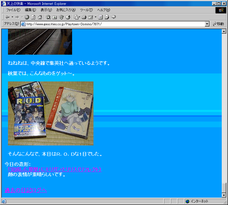Click the R.O.D books and DVD photo
This screenshot has width=228, height=205.
click(51, 114)
